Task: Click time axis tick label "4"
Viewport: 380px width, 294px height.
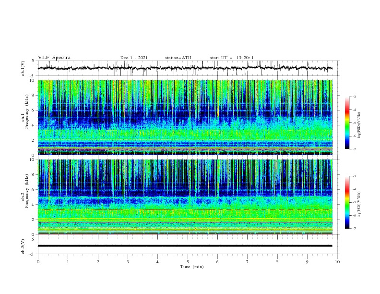Action: [x=157, y=262]
